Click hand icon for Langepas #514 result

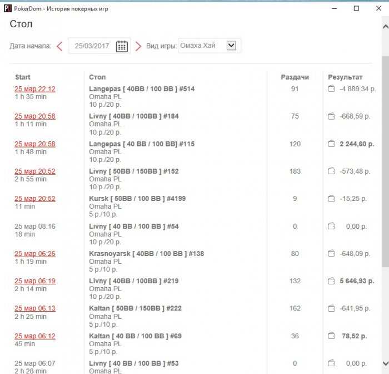click(332, 89)
